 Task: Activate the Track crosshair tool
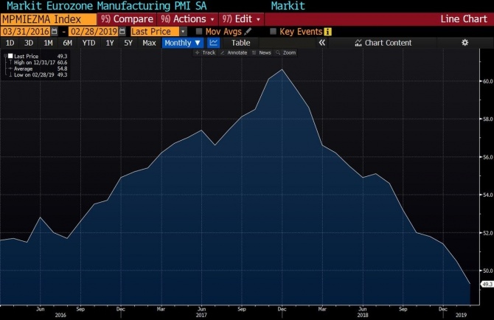(205, 52)
